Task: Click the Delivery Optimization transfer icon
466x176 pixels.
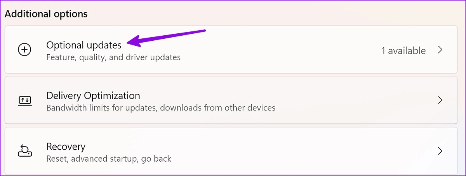Action: click(x=24, y=100)
